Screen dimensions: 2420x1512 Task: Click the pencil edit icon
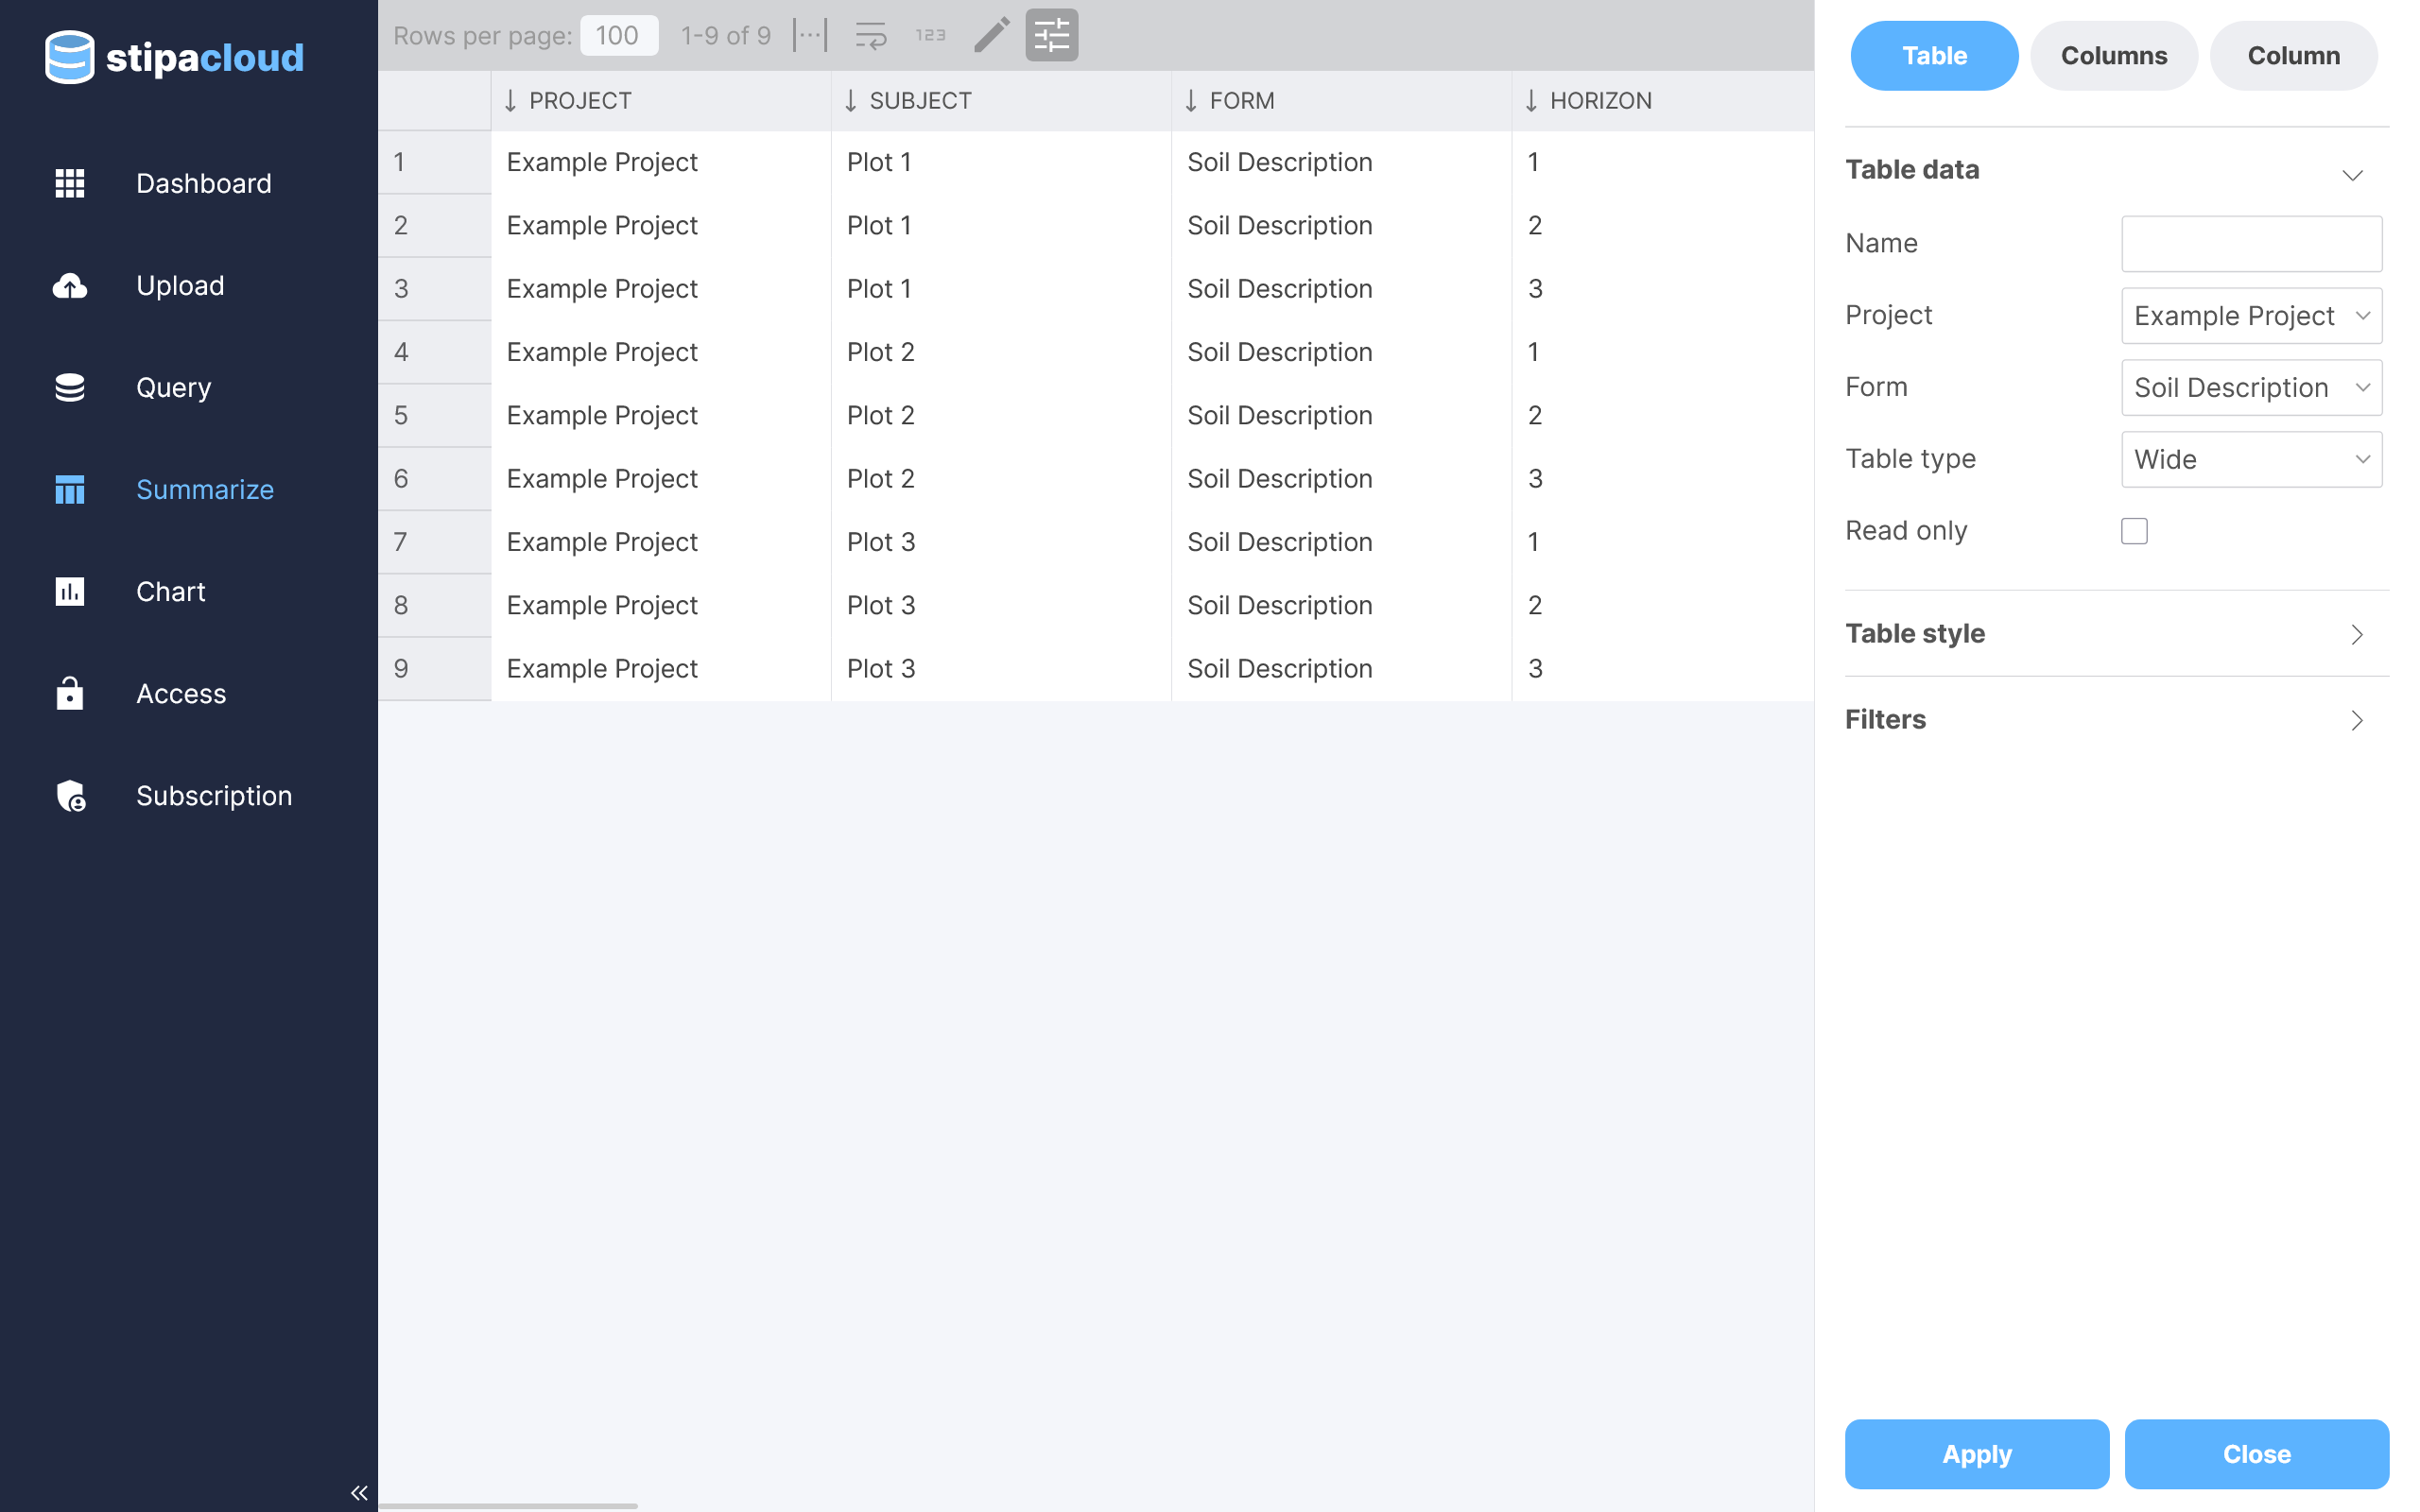coord(991,35)
